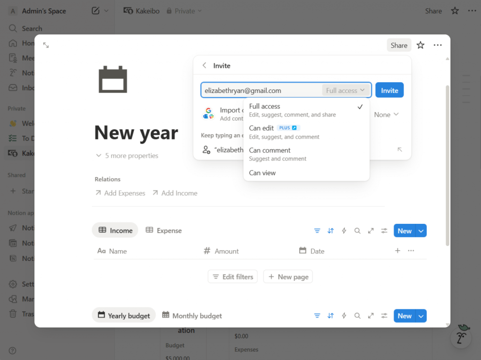This screenshot has height=360, width=481.
Task: Sort the Yearly budget view
Action: click(330, 315)
